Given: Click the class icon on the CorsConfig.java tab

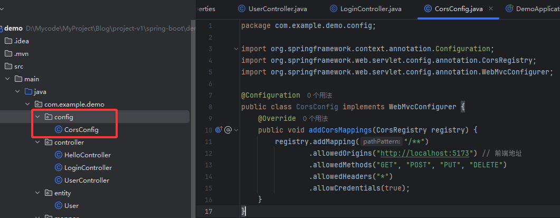Looking at the screenshot, I should [427, 8].
